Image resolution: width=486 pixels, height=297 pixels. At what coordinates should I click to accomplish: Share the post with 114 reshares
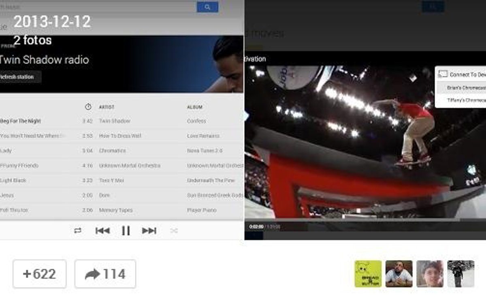point(105,274)
